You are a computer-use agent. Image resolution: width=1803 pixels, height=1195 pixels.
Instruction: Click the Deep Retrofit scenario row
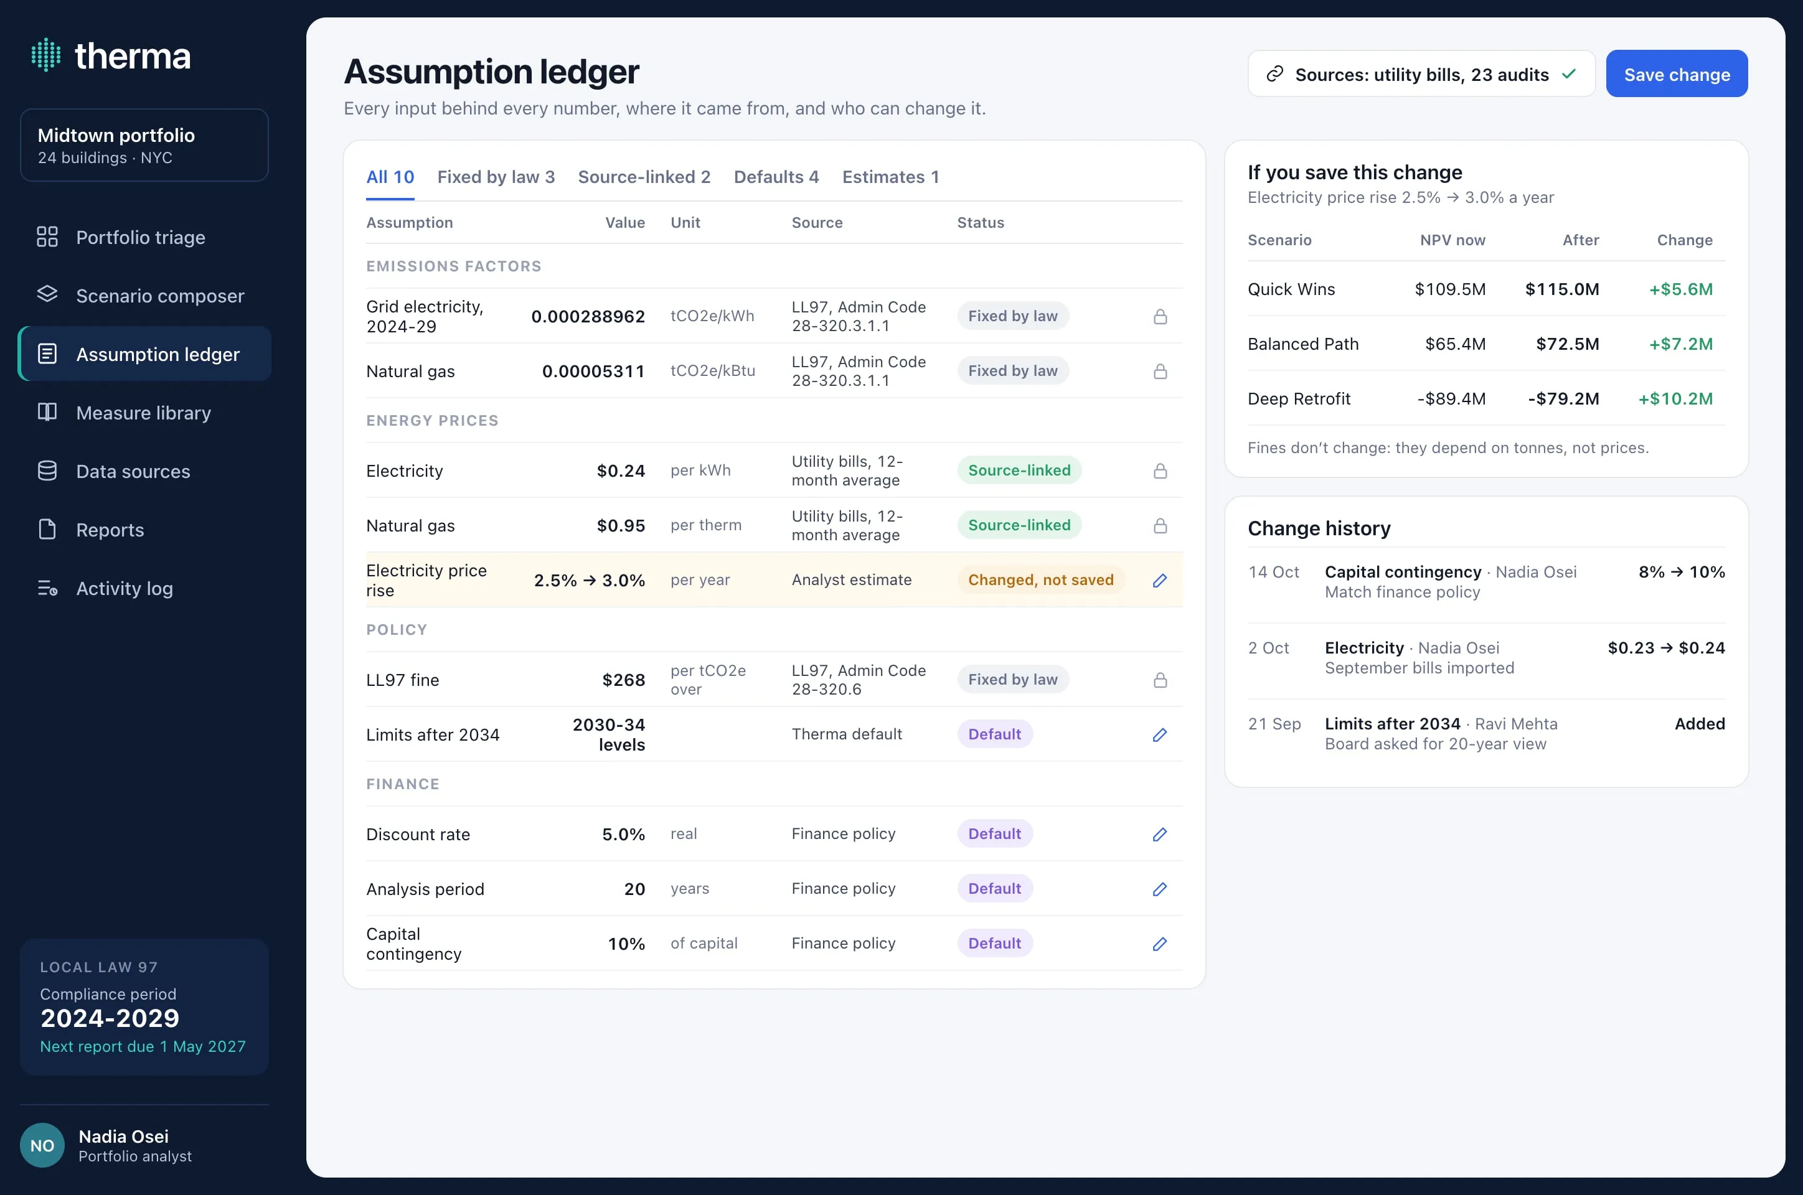click(1486, 398)
